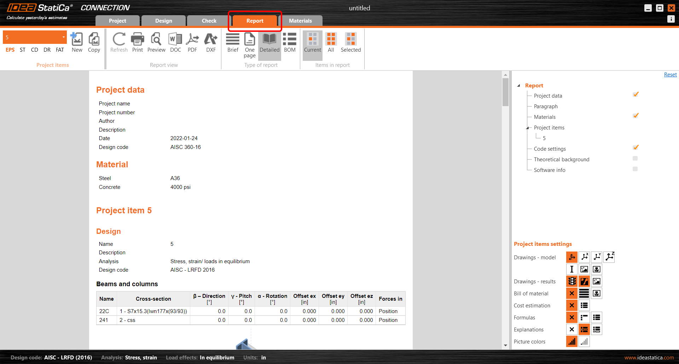Export the report as DOC file

(x=175, y=42)
